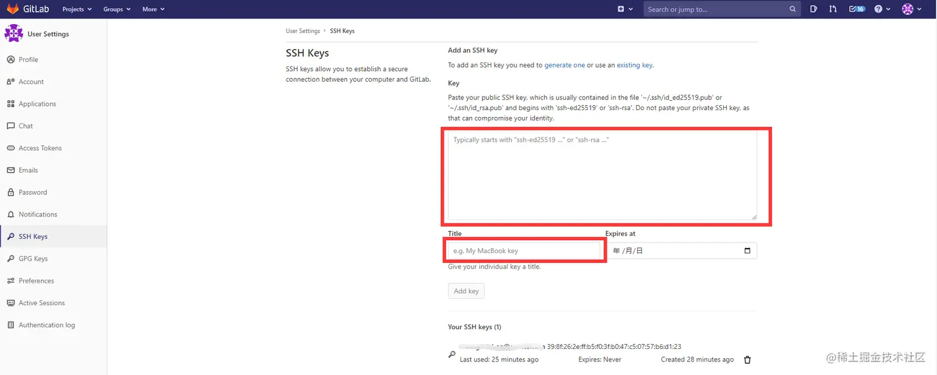Click the Active Sessions monitor icon
This screenshot has height=375, width=937.
pyautogui.click(x=11, y=303)
